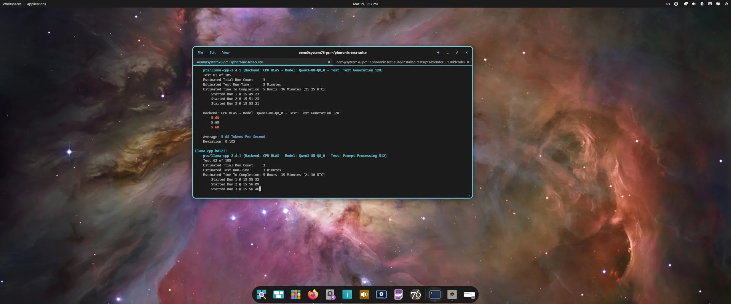The width and height of the screenshot is (731, 304).
Task: Open the Edit menu in terminal
Action: pyautogui.click(x=212, y=53)
